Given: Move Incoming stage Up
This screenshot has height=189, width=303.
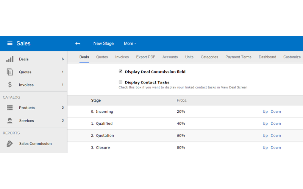Looking at the screenshot, I should click(x=265, y=112).
